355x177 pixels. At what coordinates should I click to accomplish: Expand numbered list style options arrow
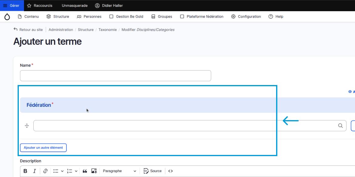point(76,171)
